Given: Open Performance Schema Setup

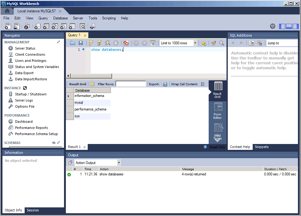Looking at the screenshot, I should click(36, 134).
